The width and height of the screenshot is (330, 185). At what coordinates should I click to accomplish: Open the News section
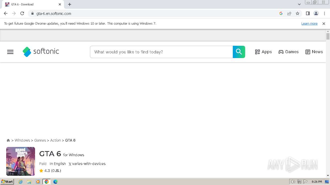coord(314,52)
